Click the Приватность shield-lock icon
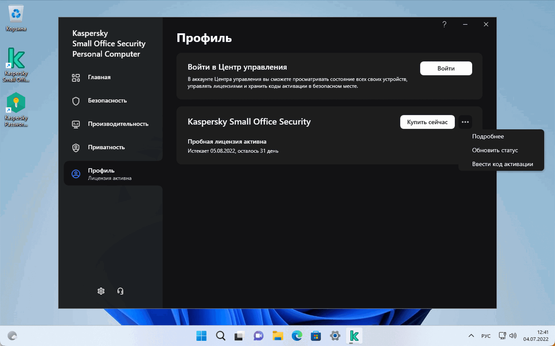This screenshot has height=346, width=555. (76, 148)
